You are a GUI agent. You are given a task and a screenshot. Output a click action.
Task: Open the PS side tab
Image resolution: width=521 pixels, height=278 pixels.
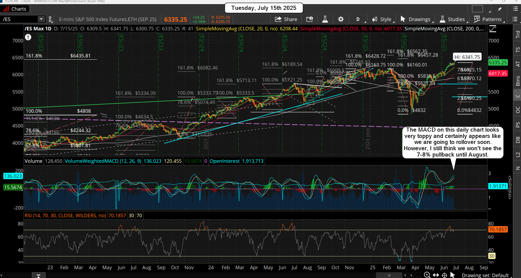517,125
